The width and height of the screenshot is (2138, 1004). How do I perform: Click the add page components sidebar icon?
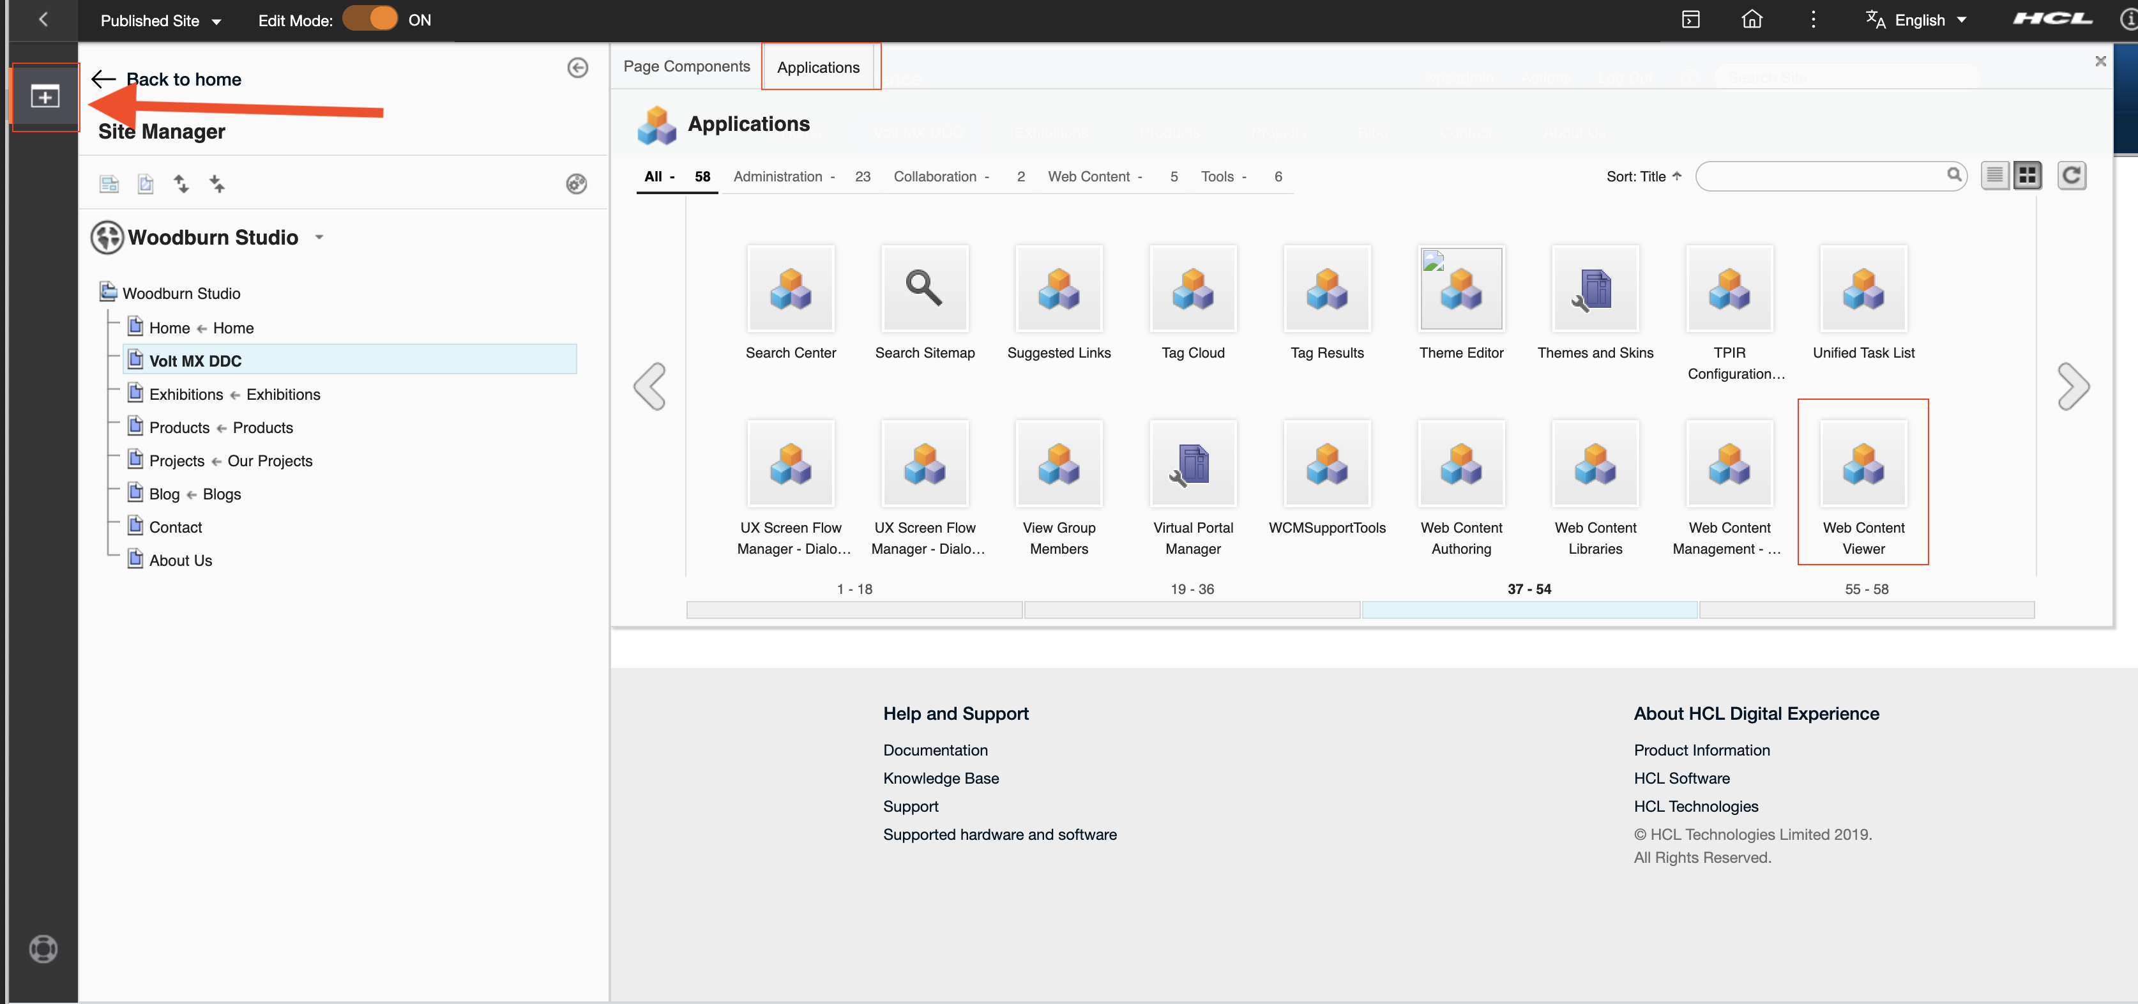[x=45, y=97]
